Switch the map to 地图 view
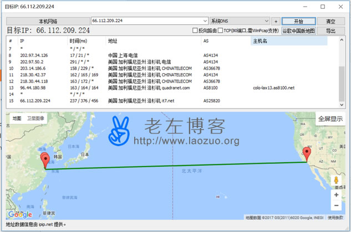Screen dimensions: 351x232 tap(17, 118)
